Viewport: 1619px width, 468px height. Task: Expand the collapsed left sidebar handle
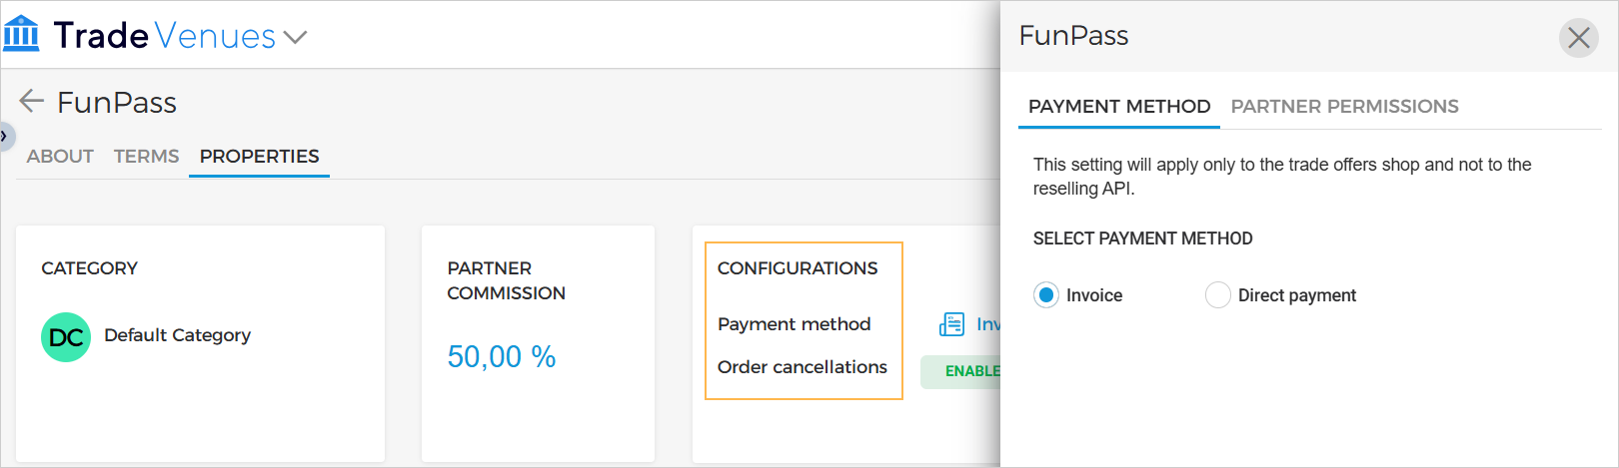click(5, 136)
